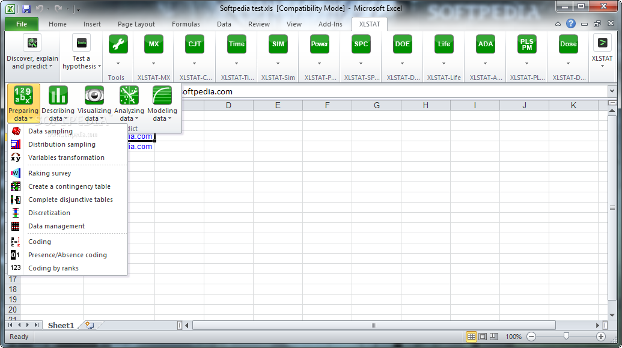Expand the XLSTAT-SPC dropdown arrow
The height and width of the screenshot is (348, 622).
tap(361, 64)
